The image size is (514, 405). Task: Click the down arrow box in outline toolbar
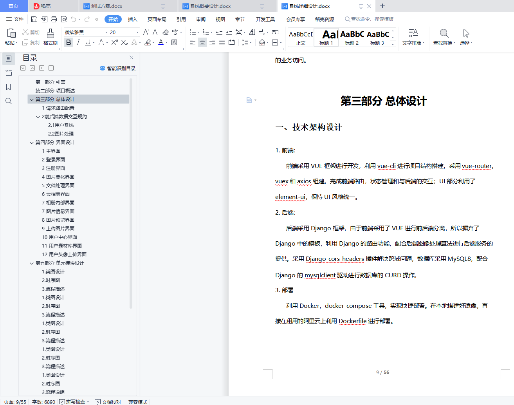23,68
